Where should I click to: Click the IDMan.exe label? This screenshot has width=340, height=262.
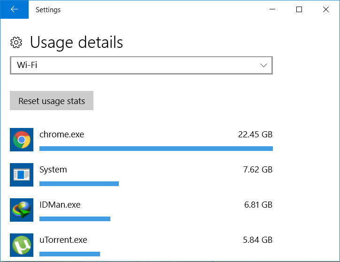pos(60,205)
